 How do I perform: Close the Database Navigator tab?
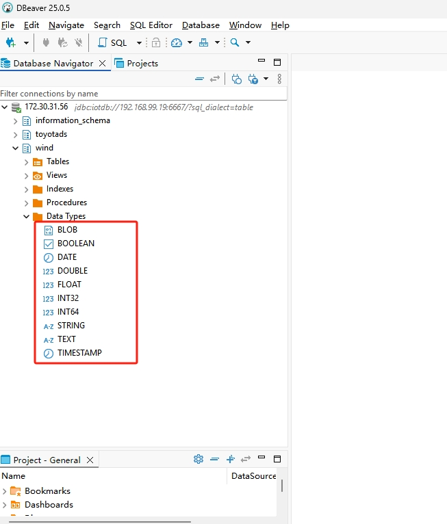pos(103,63)
